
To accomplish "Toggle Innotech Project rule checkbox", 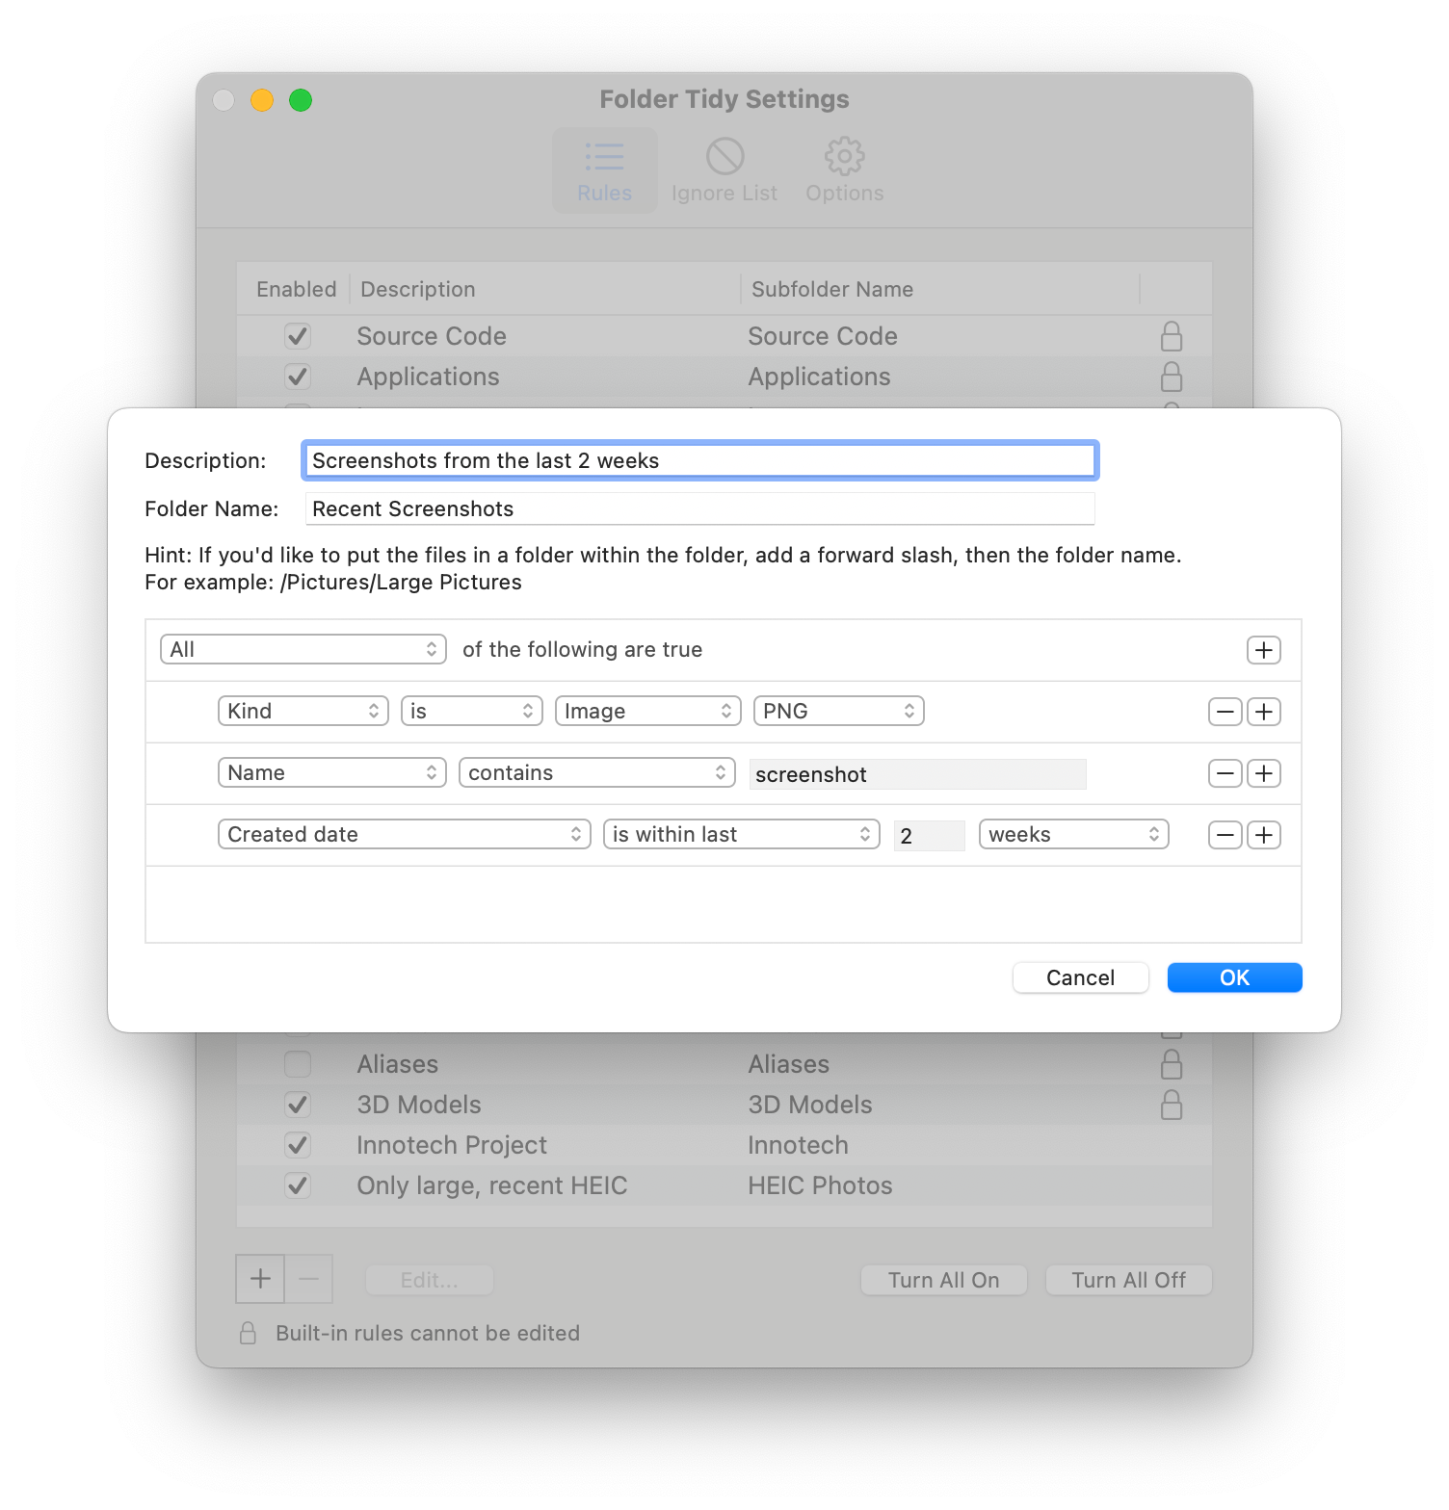I will tap(298, 1145).
